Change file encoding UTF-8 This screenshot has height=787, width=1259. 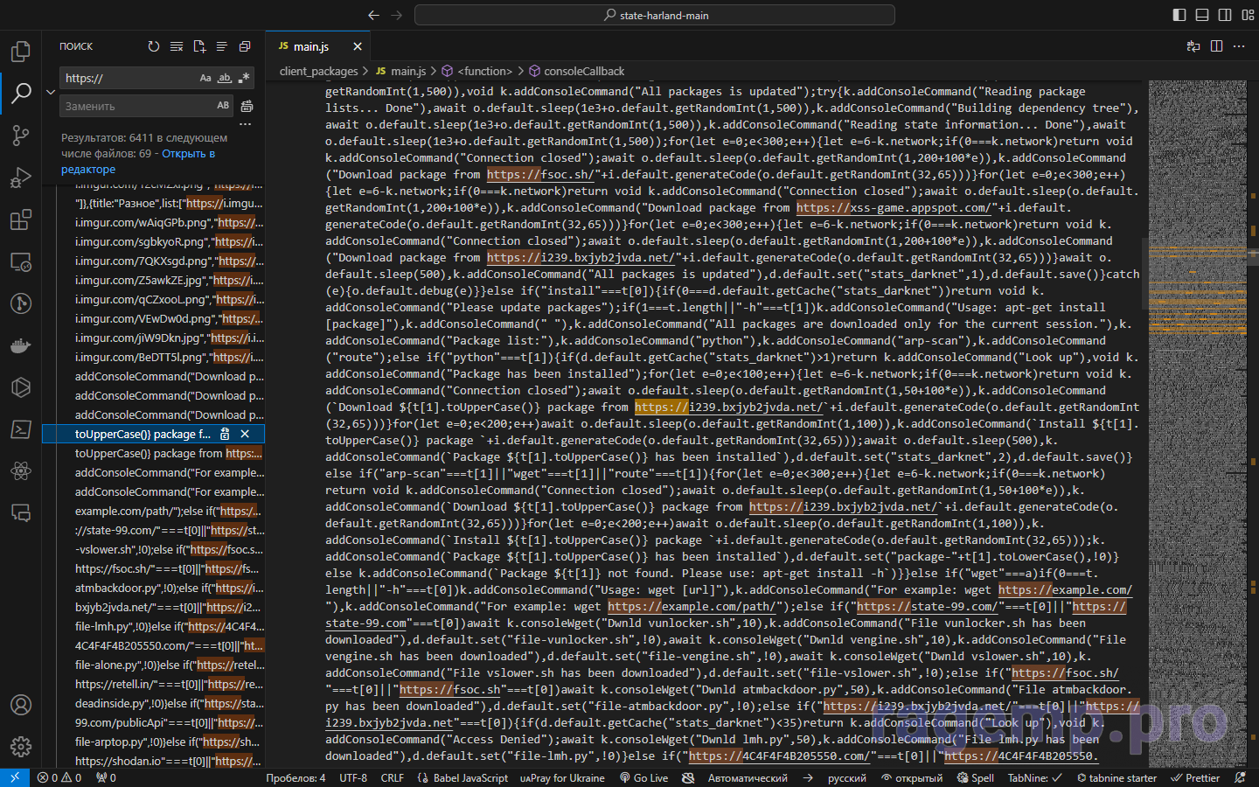click(353, 777)
